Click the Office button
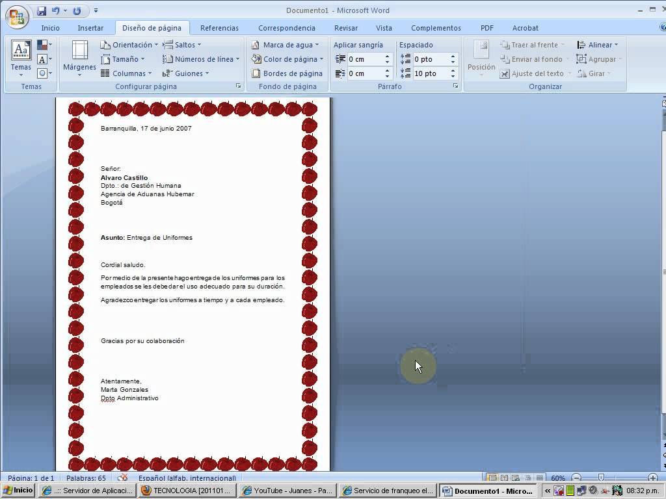Viewport: 666px width, 499px height. (x=16, y=16)
